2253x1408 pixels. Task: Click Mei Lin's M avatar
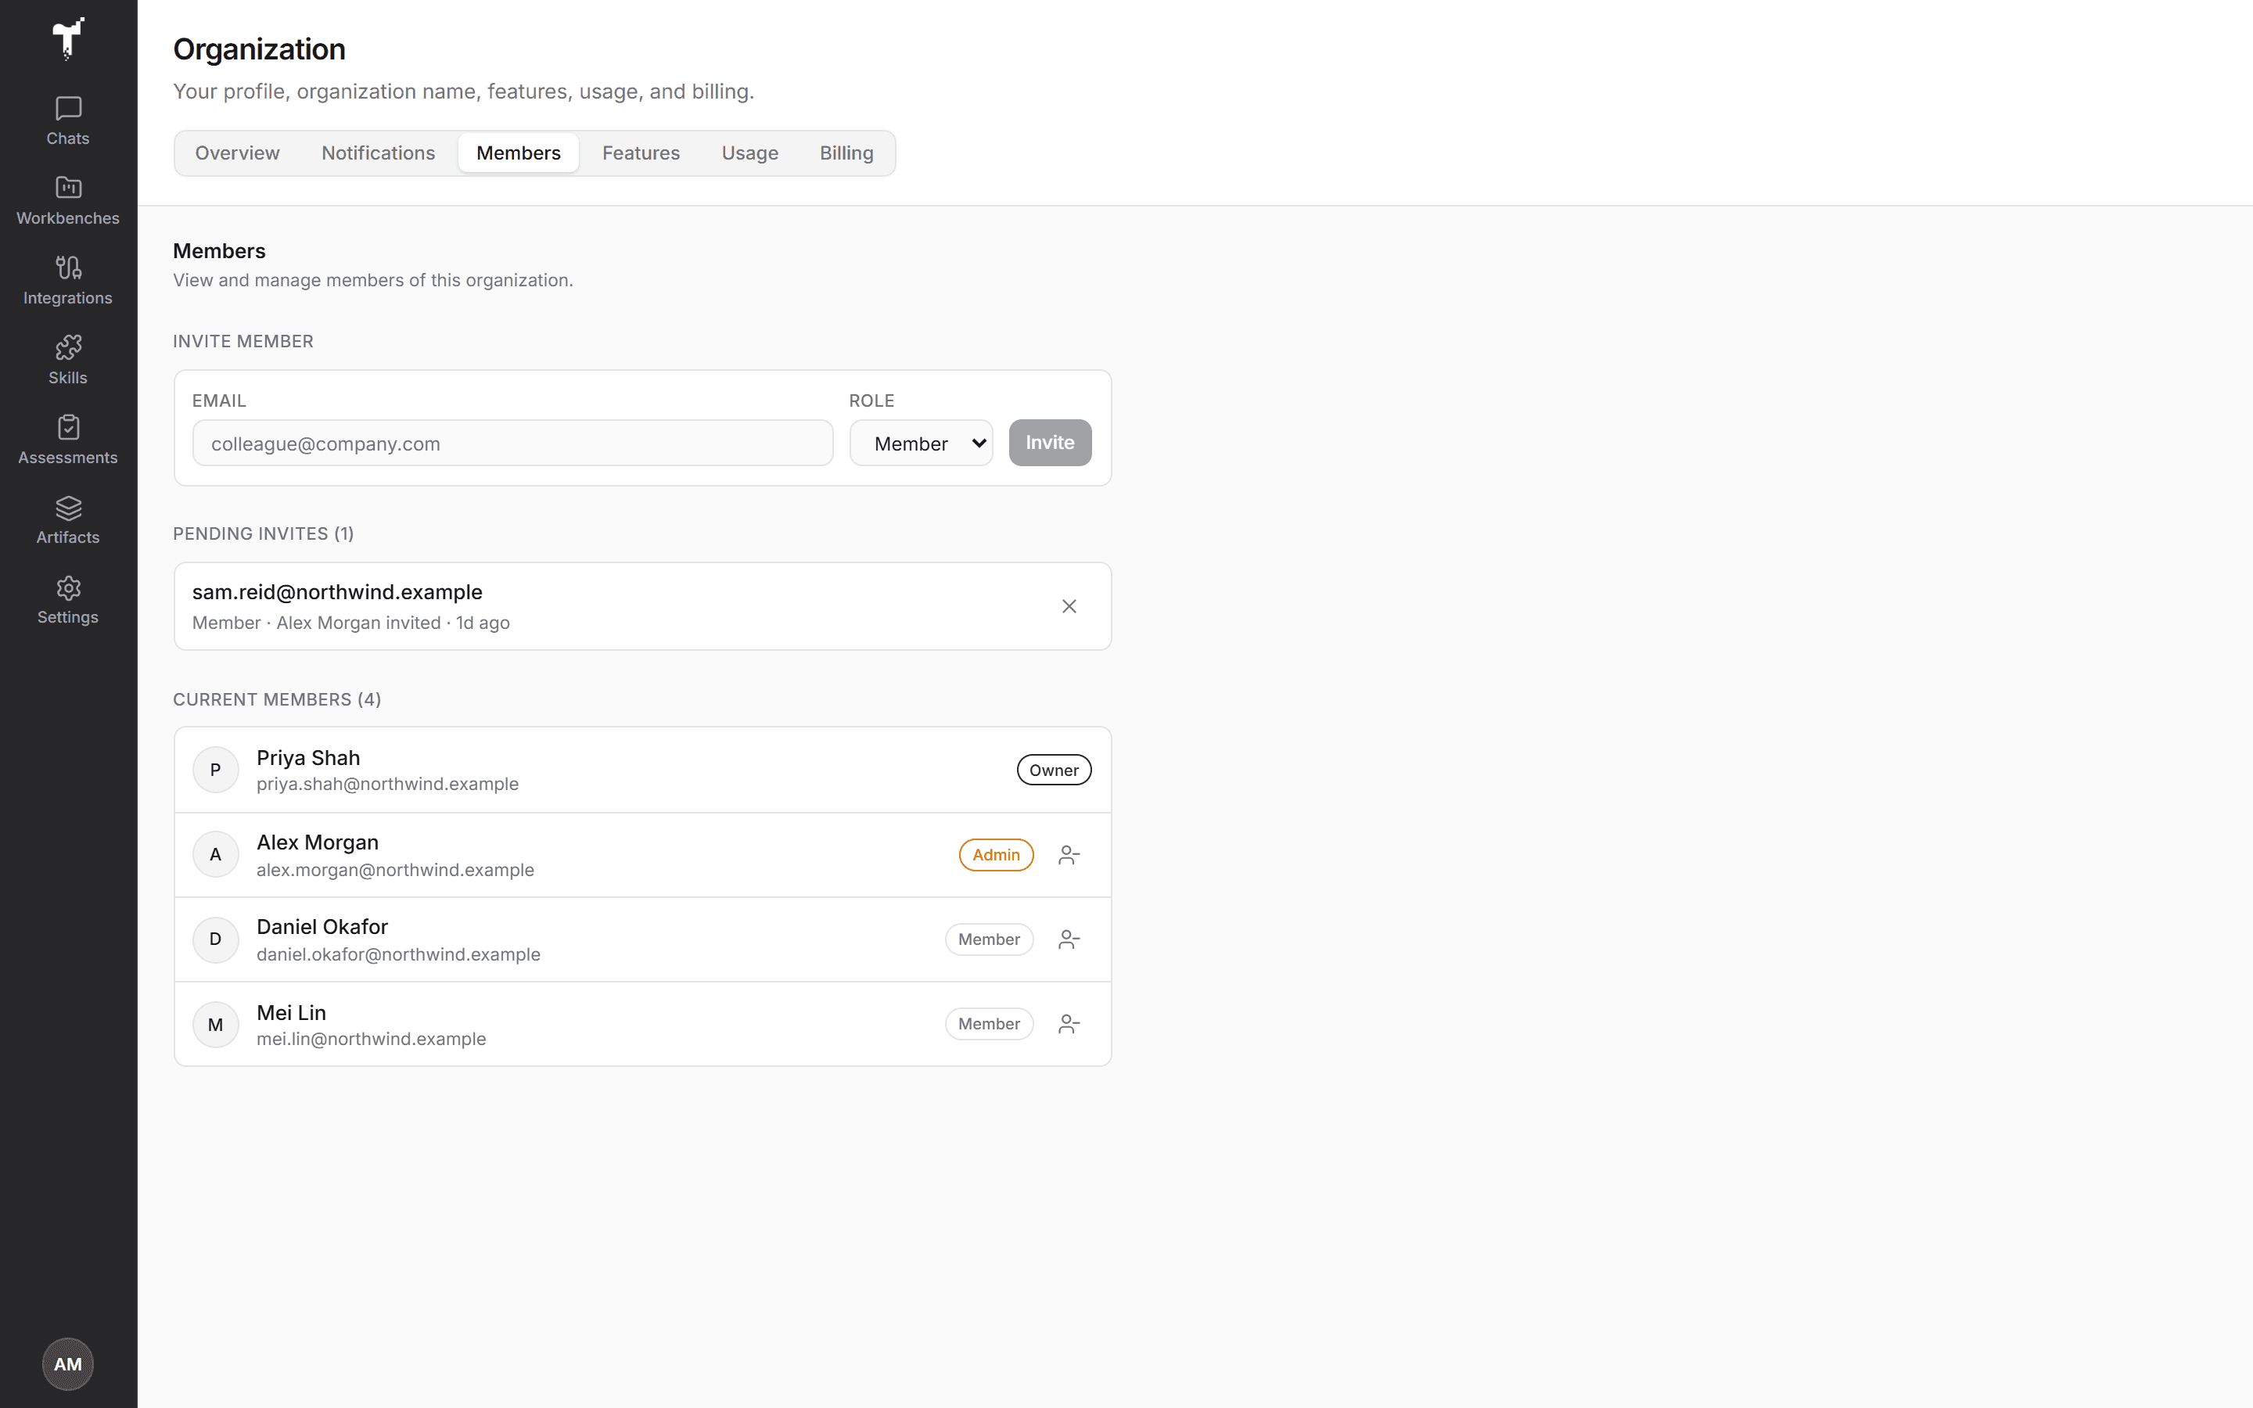(x=215, y=1025)
